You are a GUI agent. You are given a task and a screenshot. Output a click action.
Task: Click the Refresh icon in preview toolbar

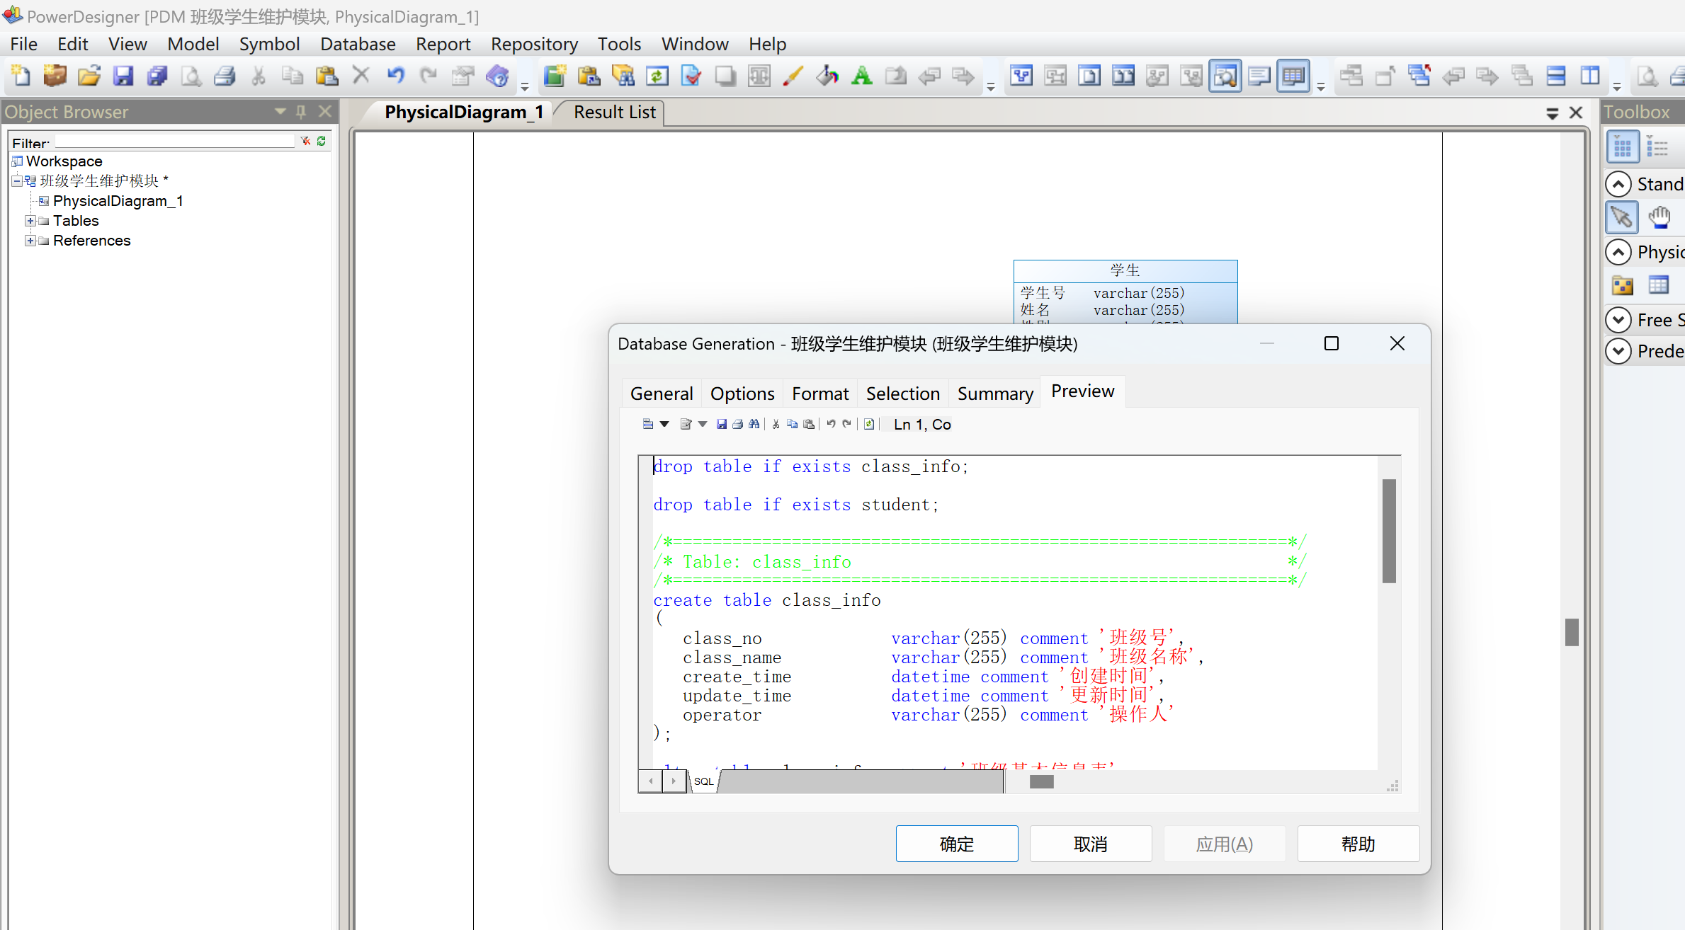coord(869,424)
